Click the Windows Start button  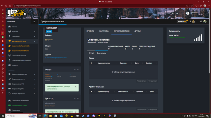coord(3,116)
